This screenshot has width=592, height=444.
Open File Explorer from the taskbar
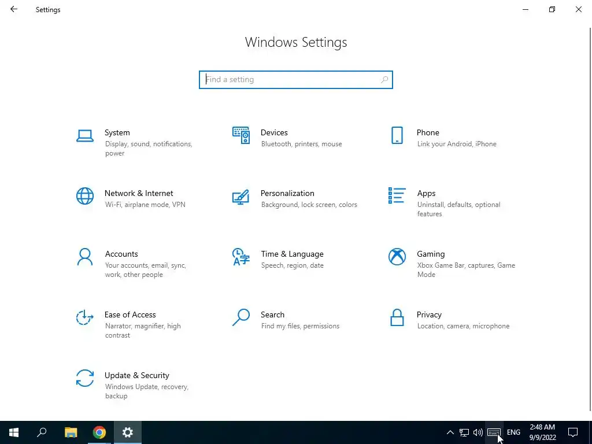tap(71, 432)
